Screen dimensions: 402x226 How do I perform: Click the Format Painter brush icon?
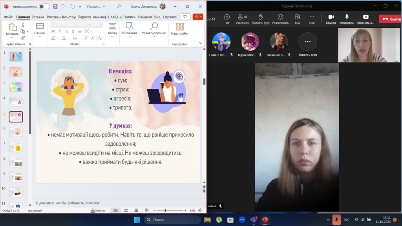[23, 38]
